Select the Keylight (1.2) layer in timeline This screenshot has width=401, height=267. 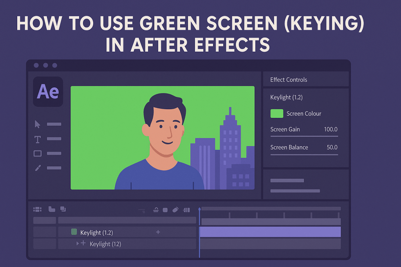[x=127, y=232]
